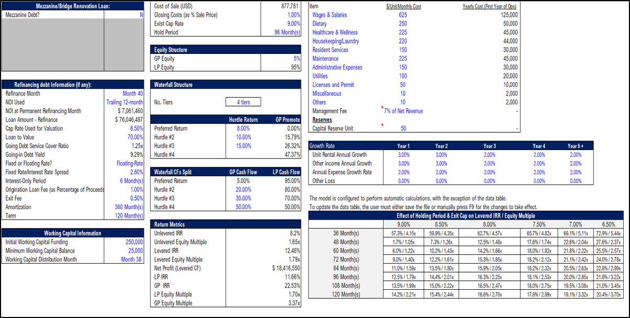Select the 'Yearly Cost (First Year of Ops)' header
630x318 pixels.
490,6
